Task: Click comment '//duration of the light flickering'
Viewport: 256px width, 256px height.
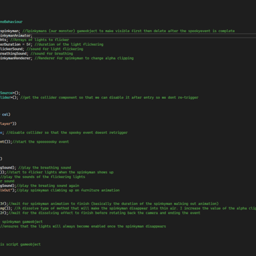Action: tap(69, 44)
